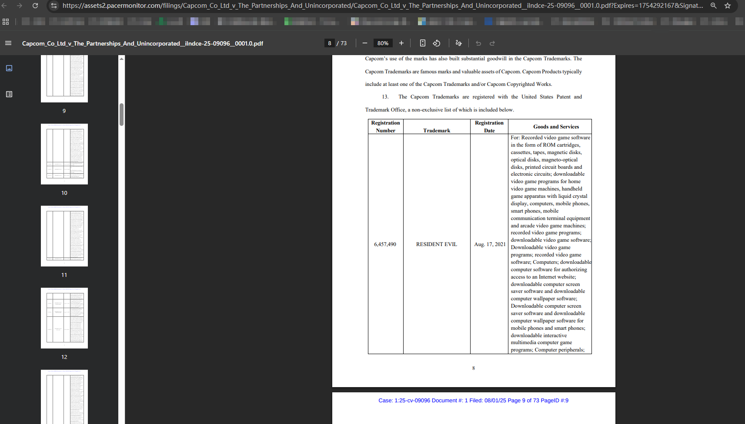
Task: Reload the PDF page in browser
Action: tap(35, 6)
